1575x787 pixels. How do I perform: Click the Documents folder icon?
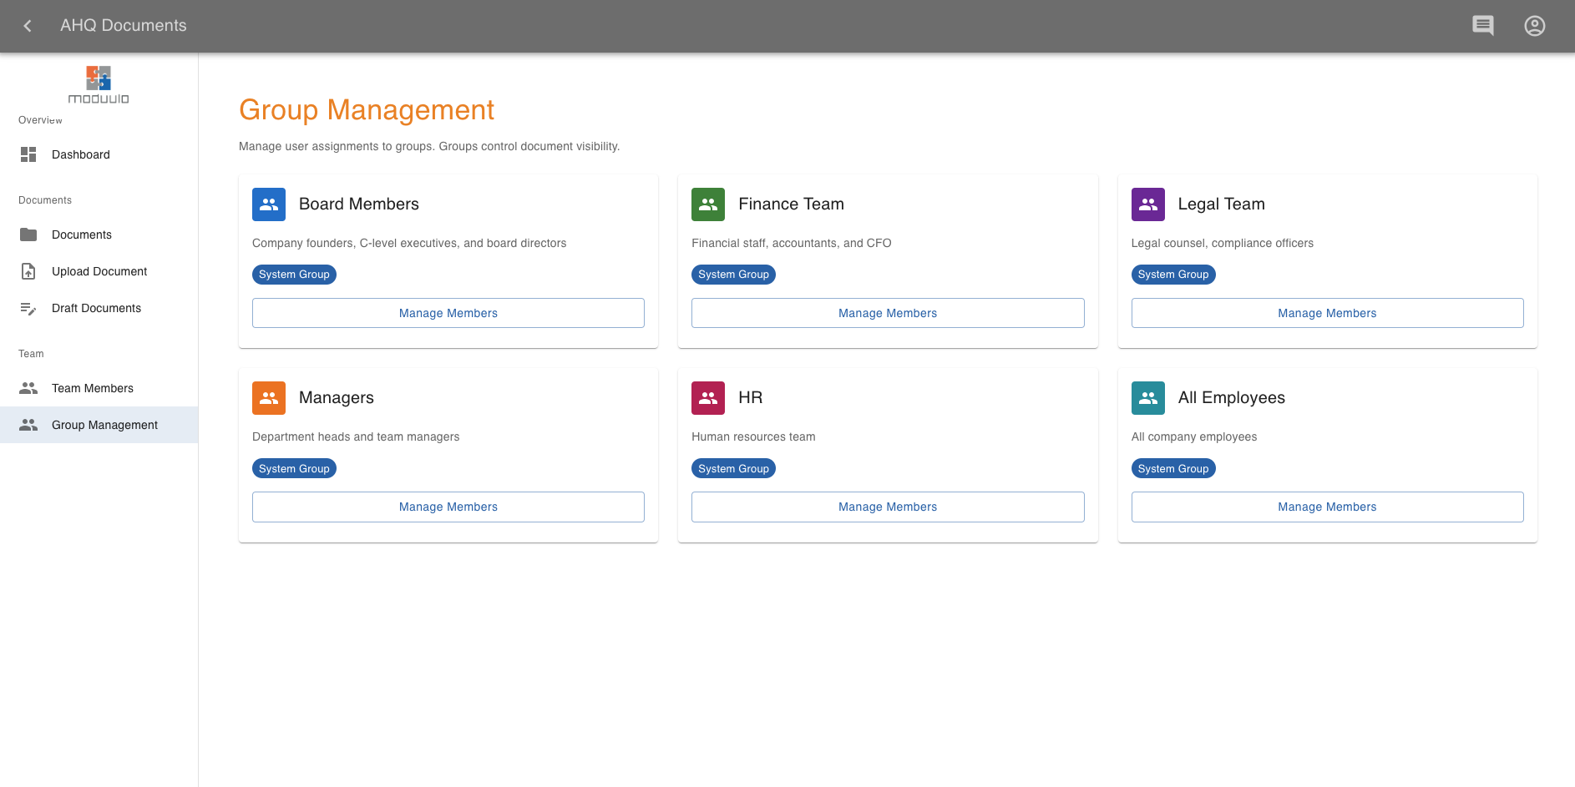click(x=28, y=235)
